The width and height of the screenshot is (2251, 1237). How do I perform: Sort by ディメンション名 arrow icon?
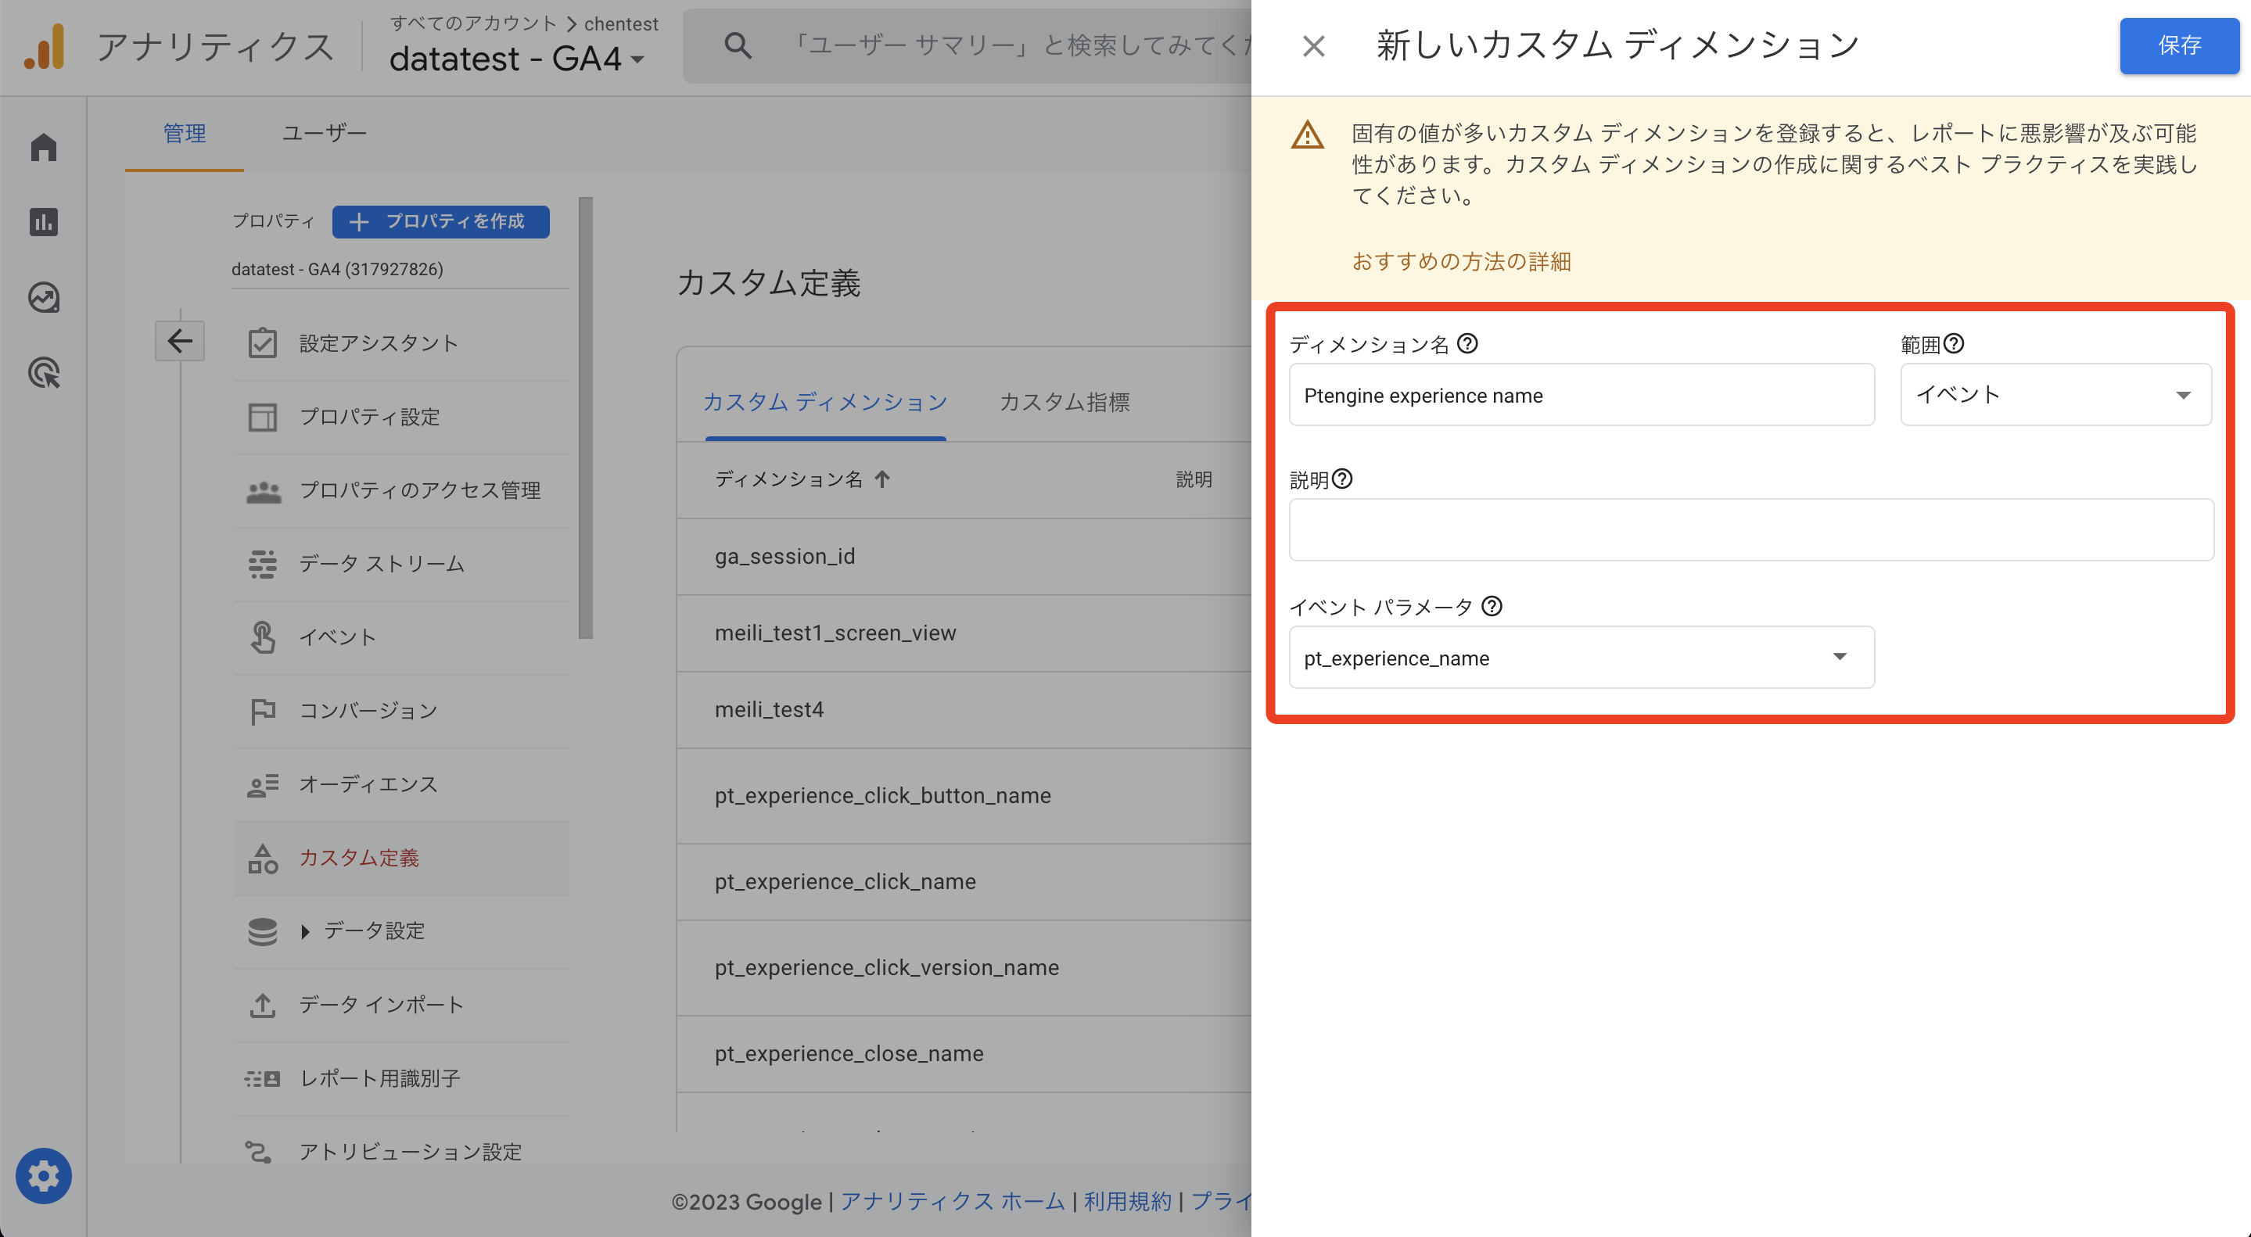coord(882,479)
